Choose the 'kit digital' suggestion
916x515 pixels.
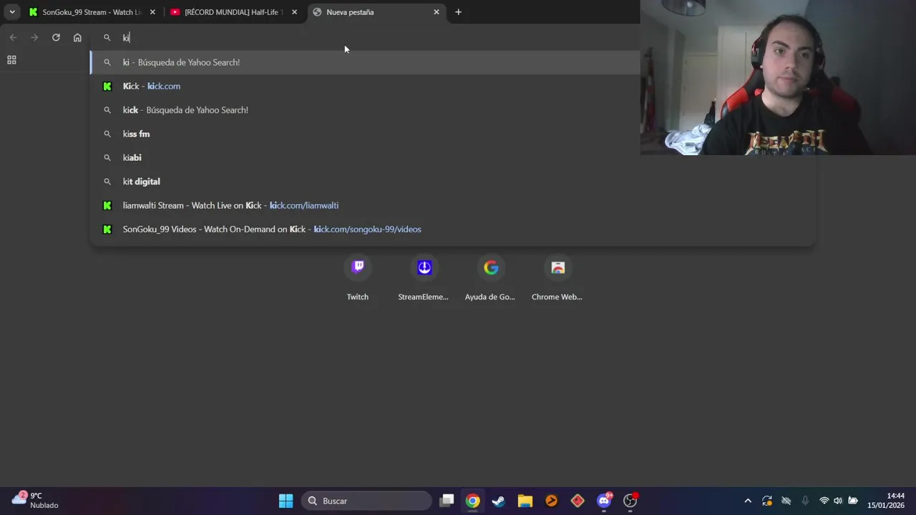(x=452, y=182)
